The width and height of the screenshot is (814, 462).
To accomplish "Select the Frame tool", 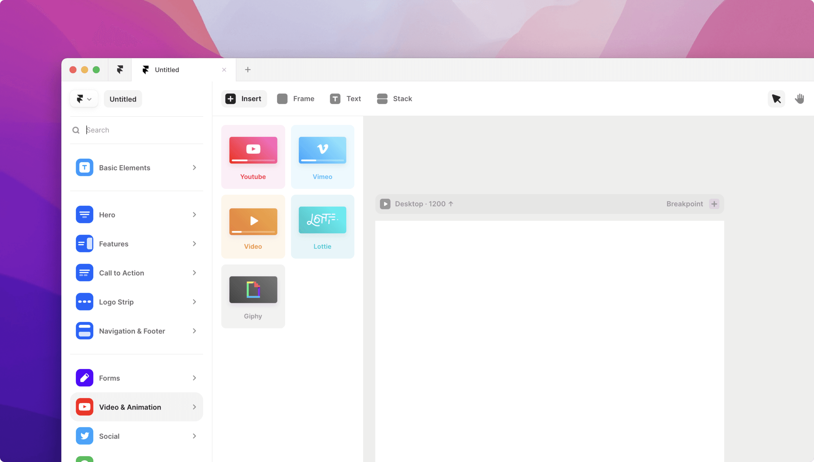I will (x=295, y=98).
